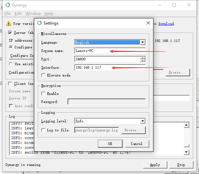
Task: Toggle the Server checkbox in main window
Action: (10, 33)
